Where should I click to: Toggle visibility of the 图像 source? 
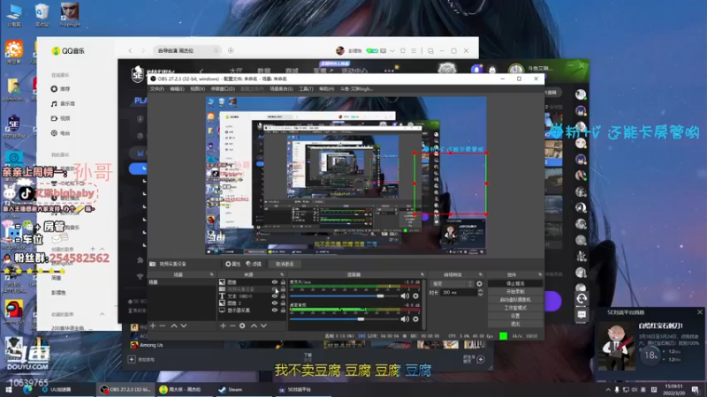click(x=275, y=282)
